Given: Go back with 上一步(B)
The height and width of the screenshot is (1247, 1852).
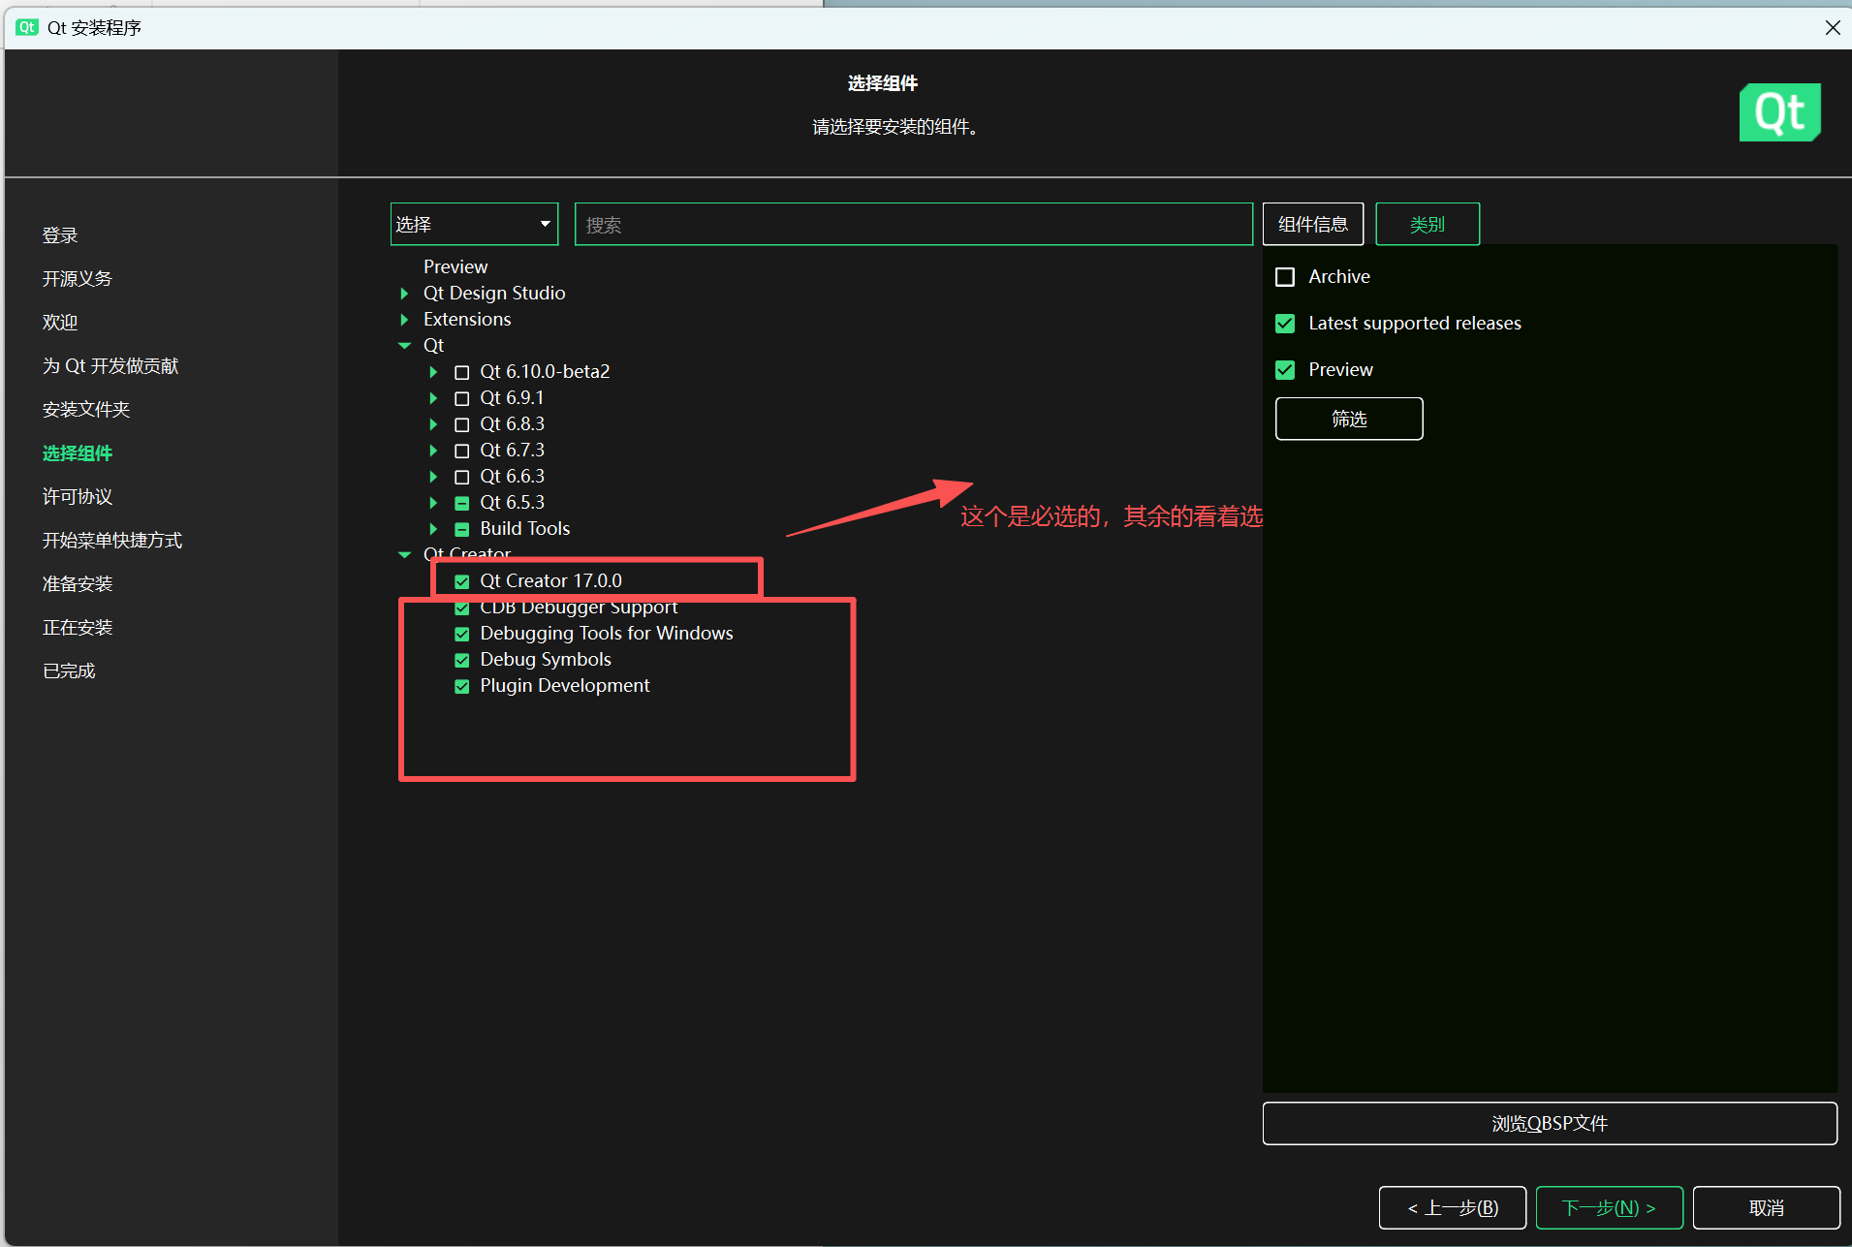Looking at the screenshot, I should coord(1452,1207).
